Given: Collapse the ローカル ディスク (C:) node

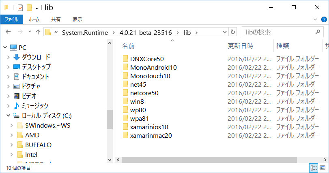Looking at the screenshot, I should click(8, 115).
